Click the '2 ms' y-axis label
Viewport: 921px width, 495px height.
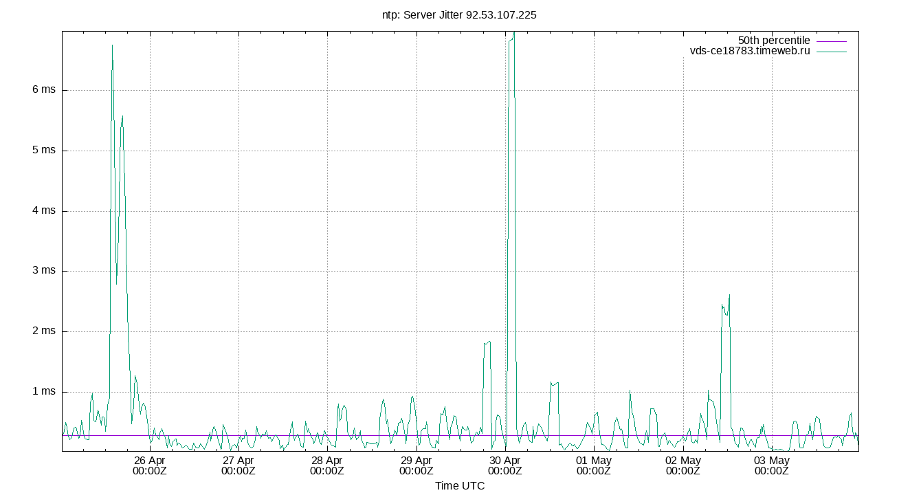44,331
